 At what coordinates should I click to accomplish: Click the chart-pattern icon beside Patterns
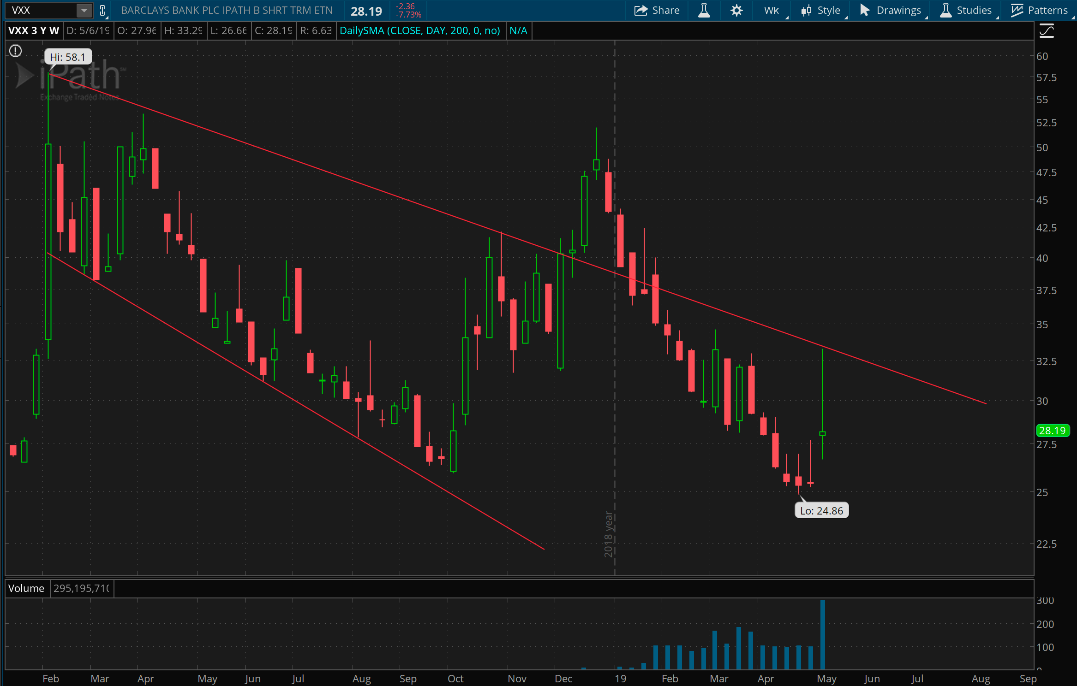pyautogui.click(x=1017, y=10)
